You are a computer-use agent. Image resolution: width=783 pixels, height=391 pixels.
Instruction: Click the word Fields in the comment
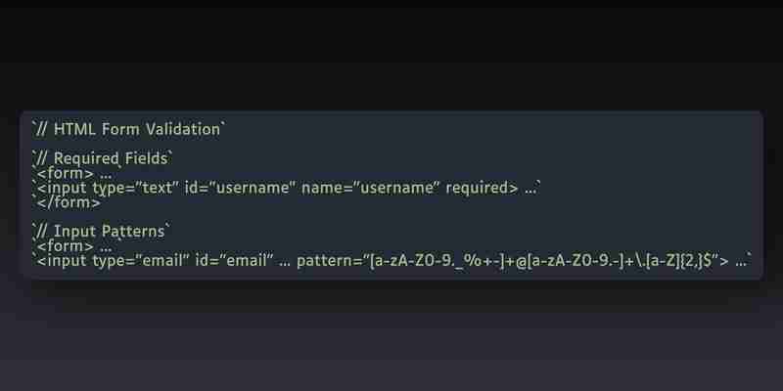(x=146, y=158)
